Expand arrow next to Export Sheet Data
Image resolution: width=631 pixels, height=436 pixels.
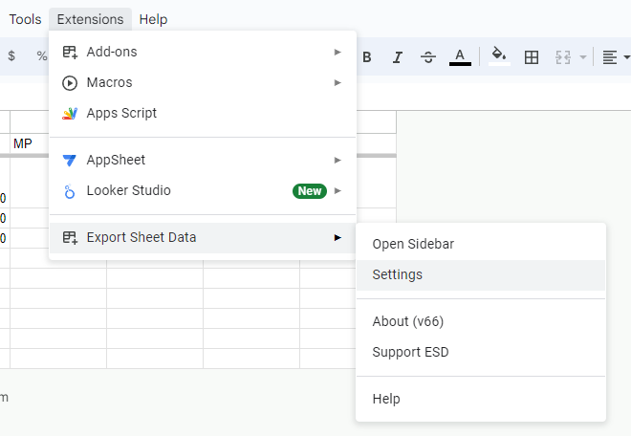click(337, 237)
